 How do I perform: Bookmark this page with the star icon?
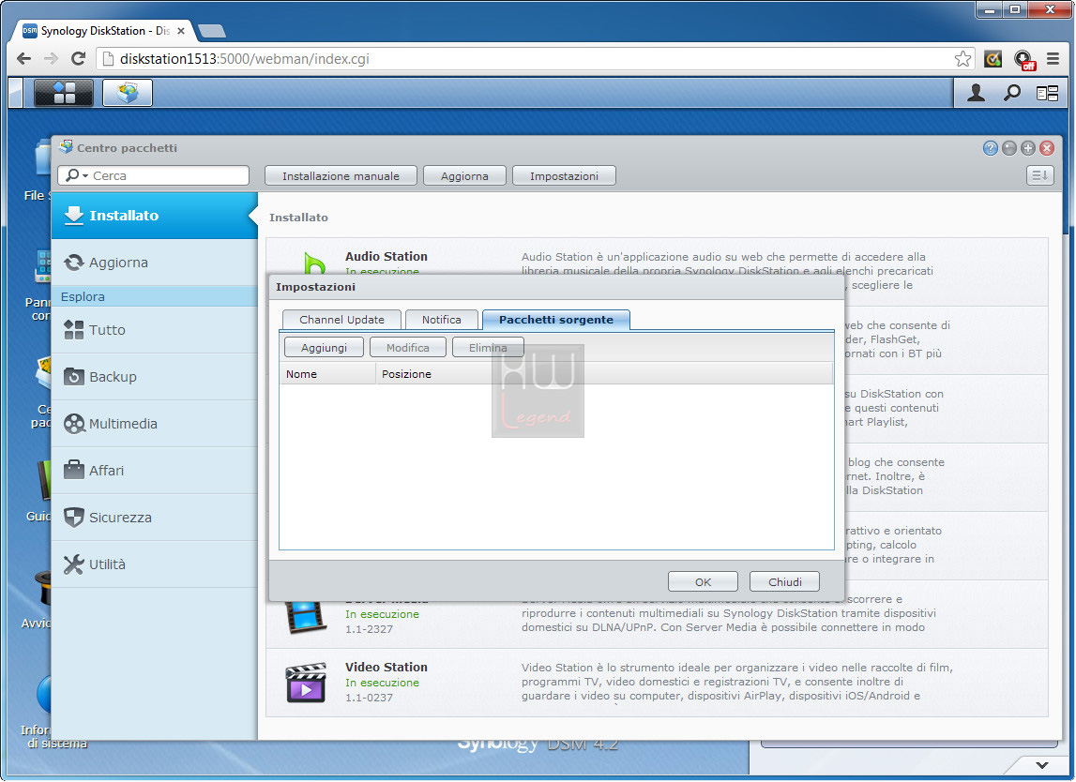pyautogui.click(x=962, y=59)
